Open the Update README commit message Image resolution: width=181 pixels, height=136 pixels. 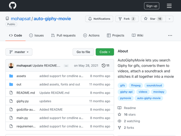point(46,65)
